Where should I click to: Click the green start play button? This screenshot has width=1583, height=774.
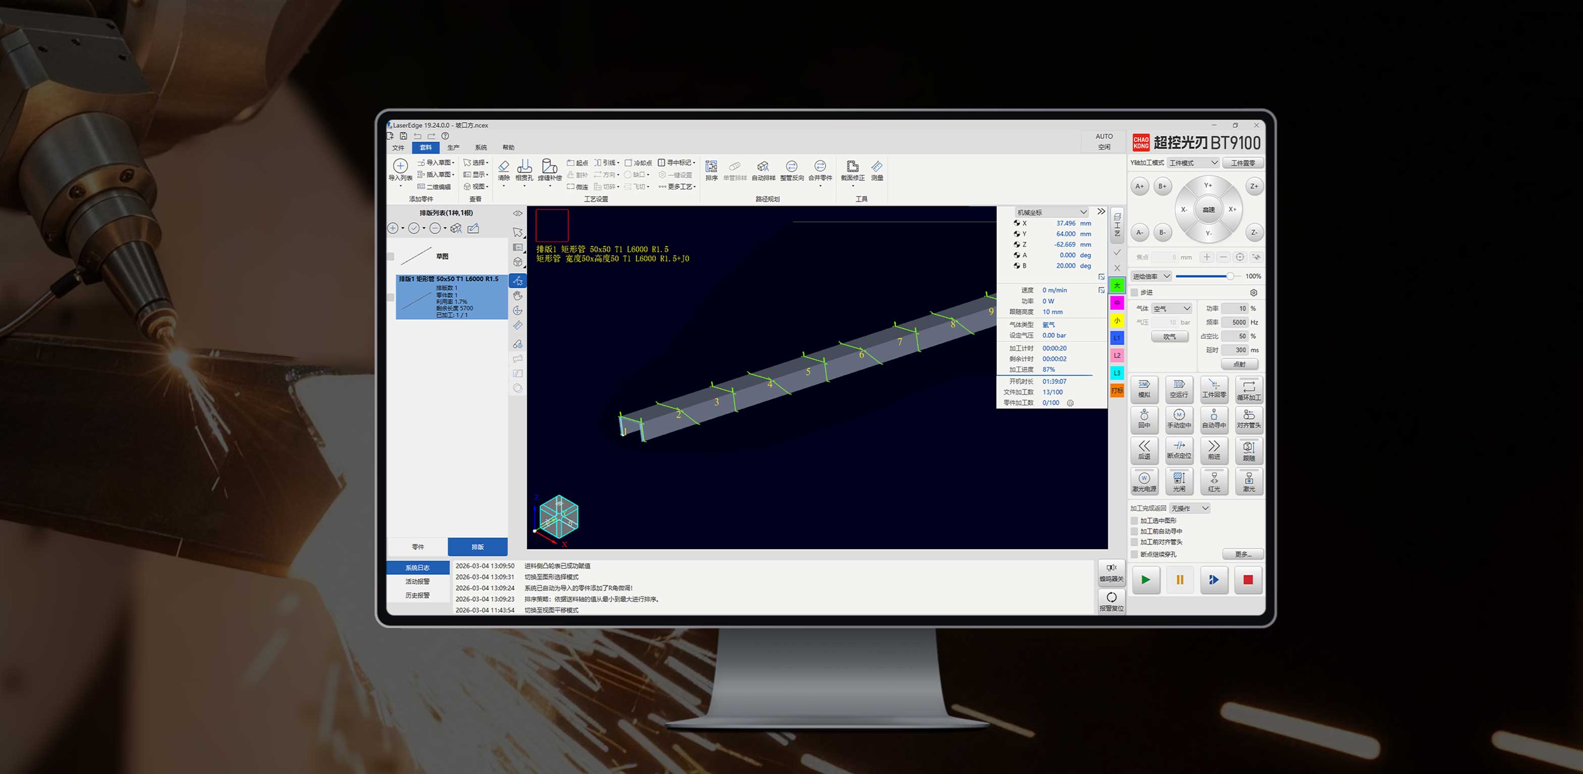point(1145,580)
